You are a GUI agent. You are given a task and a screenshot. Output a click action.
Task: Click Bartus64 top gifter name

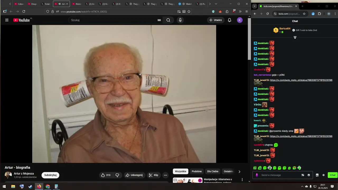pos(285,28)
